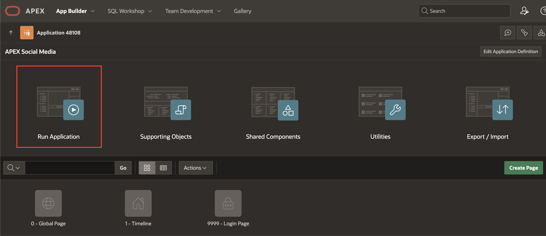This screenshot has height=236, width=546.
Task: Open the 1 - Timeline page icon
Action: click(x=138, y=203)
